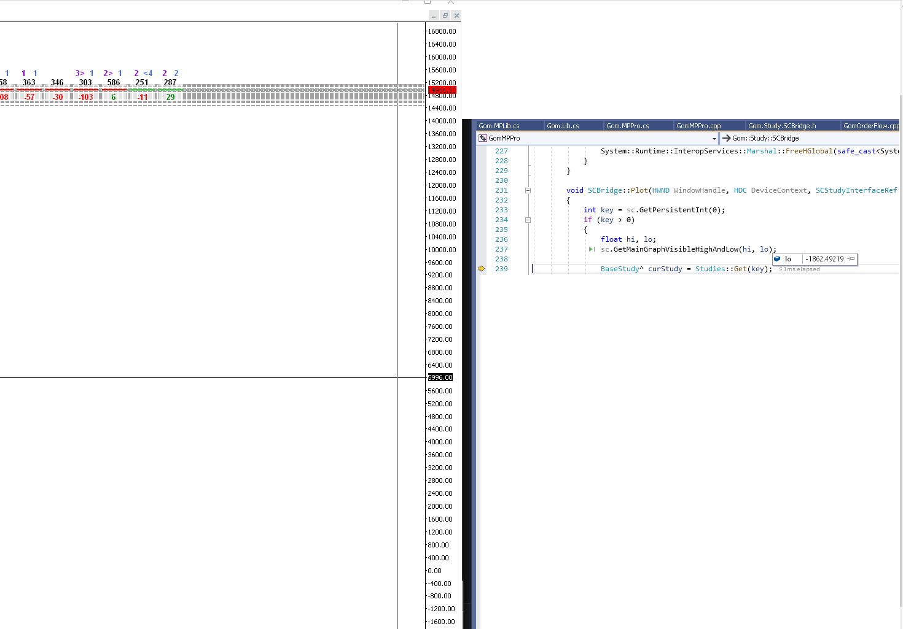The width and height of the screenshot is (903, 629).
Task: Minimize the chart child window
Action: [x=434, y=15]
